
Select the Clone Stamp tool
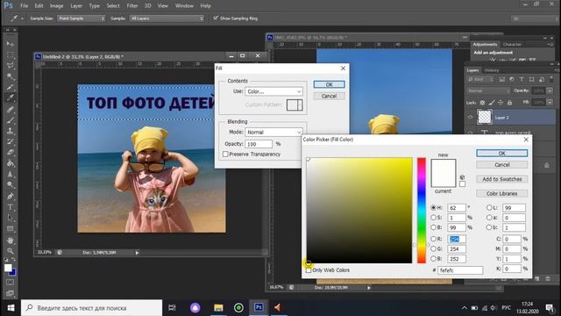pyautogui.click(x=11, y=131)
